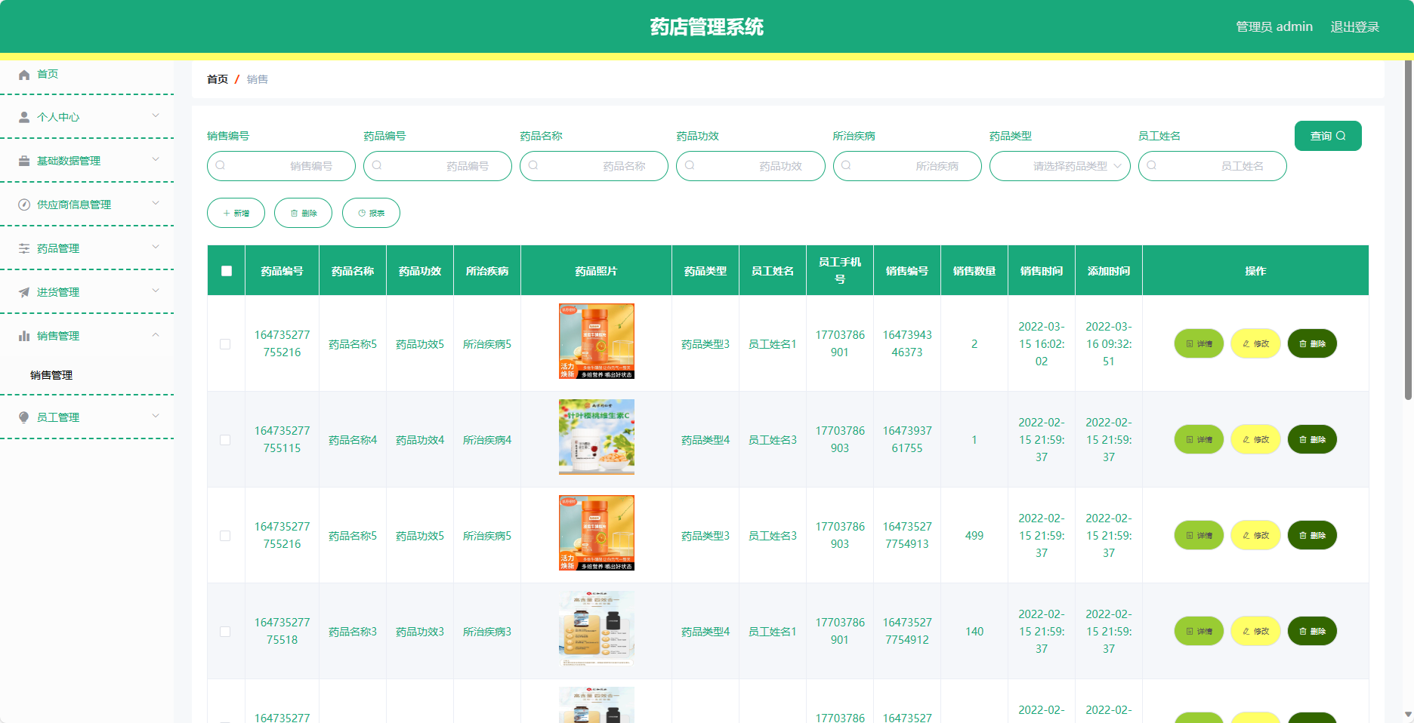This screenshot has height=723, width=1414.
Task: Focus the 药品编号 input field
Action: point(437,166)
